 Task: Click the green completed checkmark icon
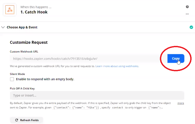coord(191,27)
